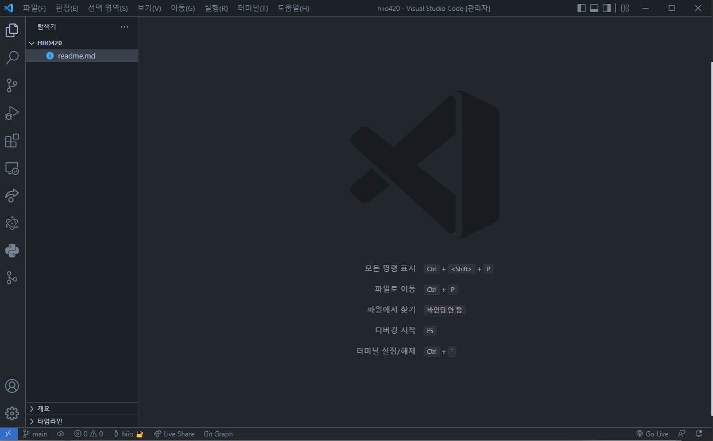Click the 모든 명령 표시 label
Screen dimensions: 713x441
pos(390,268)
